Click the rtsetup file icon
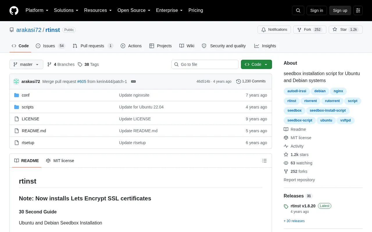Screen dimensions: 372x232 (x=17, y=143)
